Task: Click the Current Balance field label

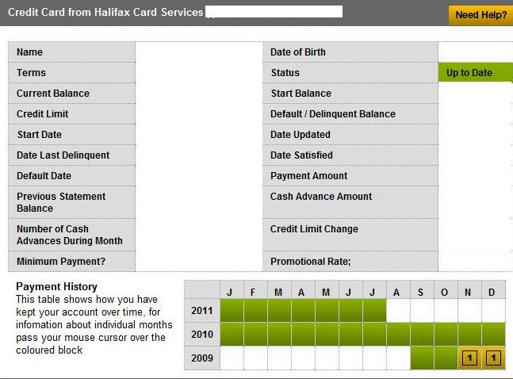Action: [x=53, y=94]
